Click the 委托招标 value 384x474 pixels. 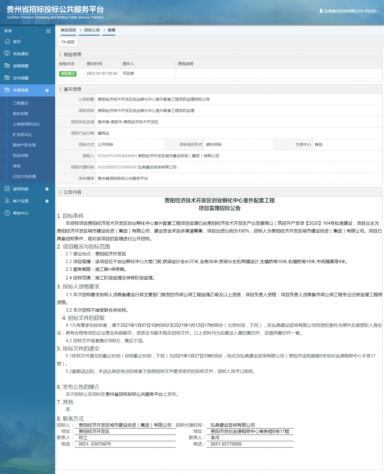214,145
